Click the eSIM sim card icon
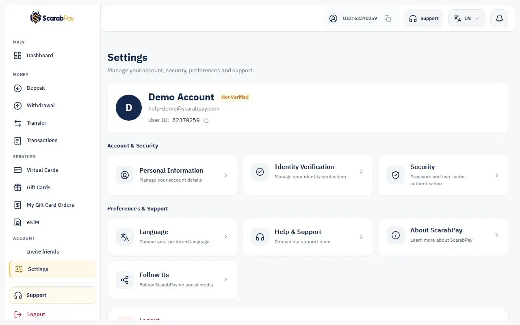This screenshot has width=520, height=325. tap(17, 223)
